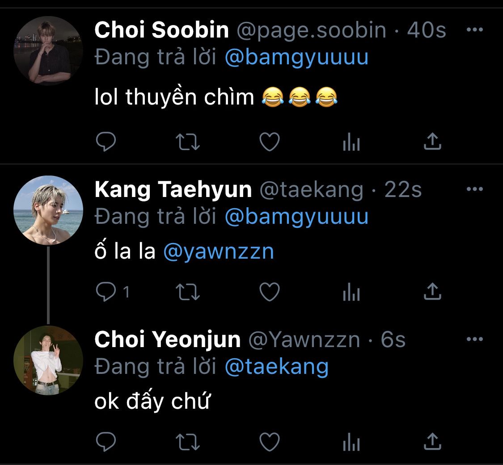Open more options for Choi Yeonjun's tweet
503x465 pixels.
(474, 339)
